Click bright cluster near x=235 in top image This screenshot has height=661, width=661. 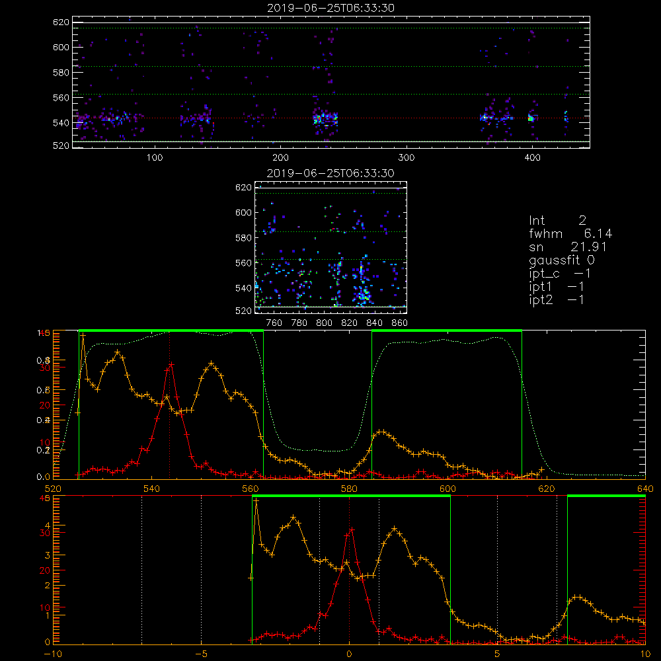[325, 119]
